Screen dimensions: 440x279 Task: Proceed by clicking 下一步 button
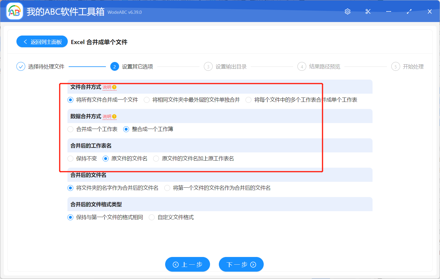click(241, 264)
